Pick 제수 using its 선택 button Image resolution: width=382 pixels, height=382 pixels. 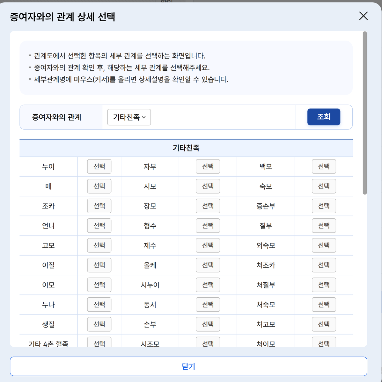pos(208,245)
